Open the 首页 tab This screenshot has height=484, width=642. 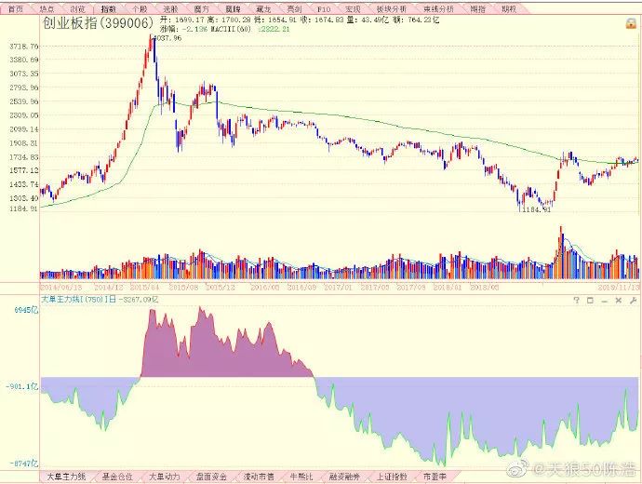point(16,8)
